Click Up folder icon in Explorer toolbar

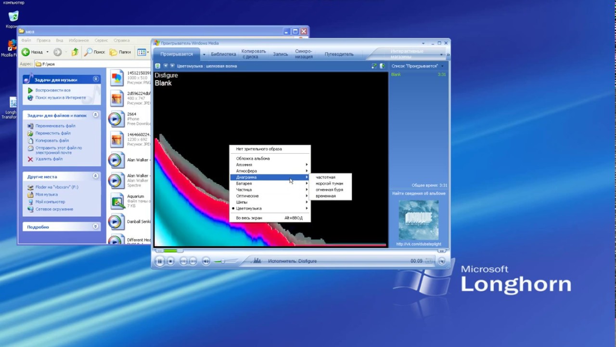[x=75, y=52]
